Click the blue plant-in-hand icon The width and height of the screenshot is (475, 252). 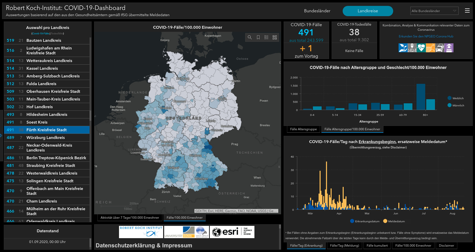403,48
